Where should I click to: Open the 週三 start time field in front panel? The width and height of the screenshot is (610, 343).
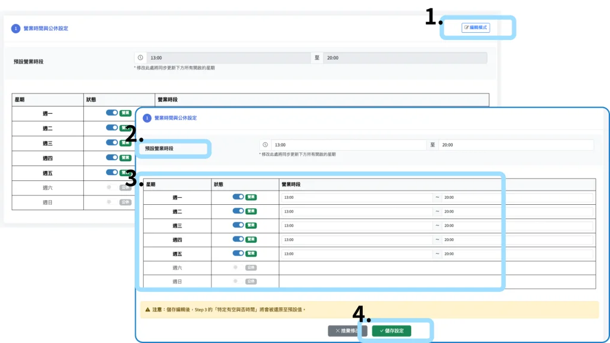pyautogui.click(x=356, y=226)
